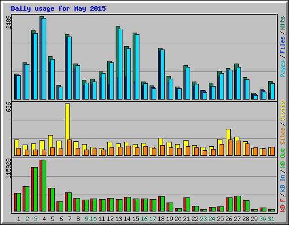Click the 'Visits' legend label

coord(283,111)
